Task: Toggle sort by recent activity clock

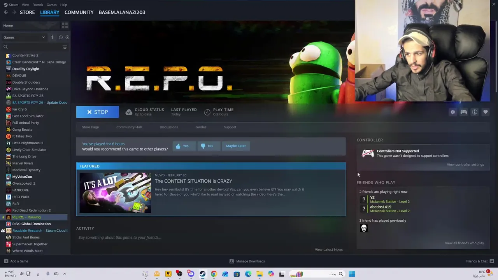Action: (61, 37)
